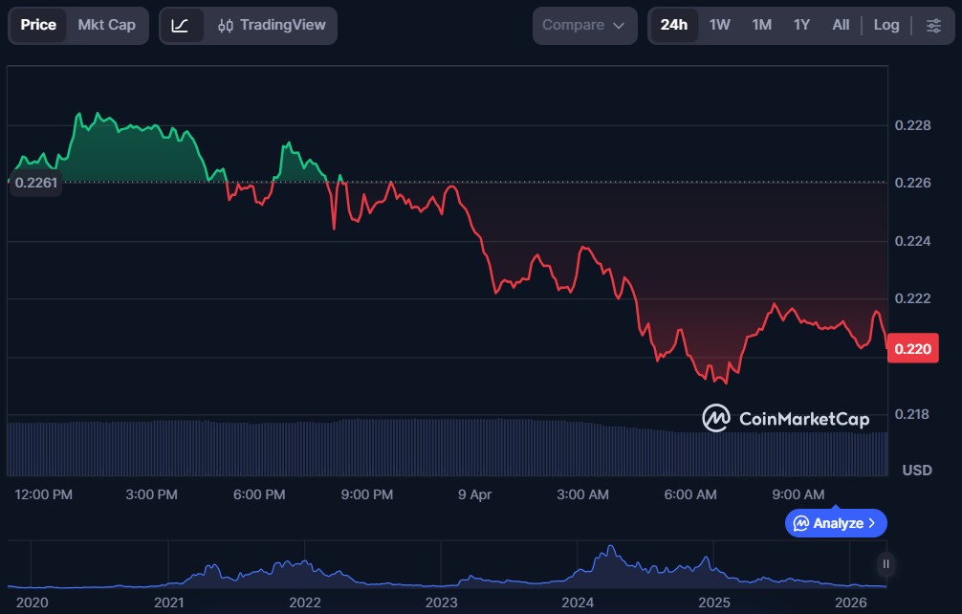Click the Analyze button sparkle icon
Screen dimensions: 962x614
point(801,523)
